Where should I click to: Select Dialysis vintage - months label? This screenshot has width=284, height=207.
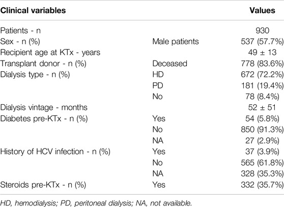click(44, 108)
